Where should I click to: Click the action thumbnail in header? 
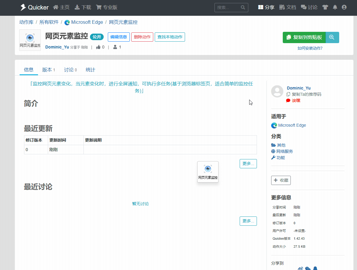pos(30,40)
